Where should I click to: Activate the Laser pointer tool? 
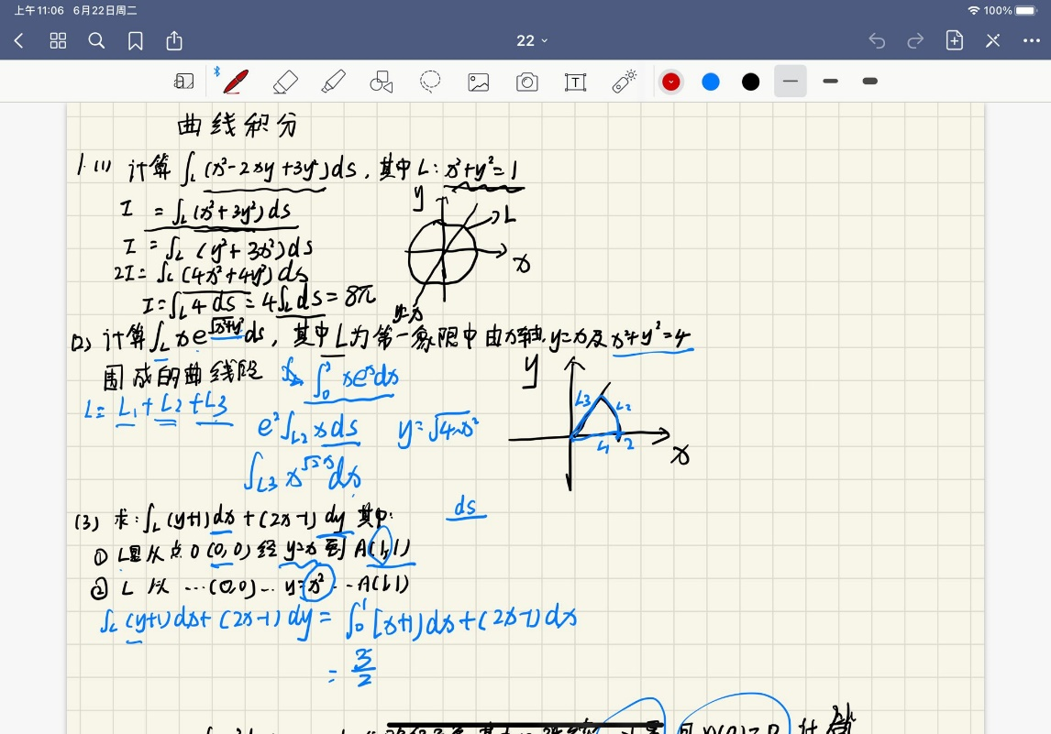coord(625,82)
